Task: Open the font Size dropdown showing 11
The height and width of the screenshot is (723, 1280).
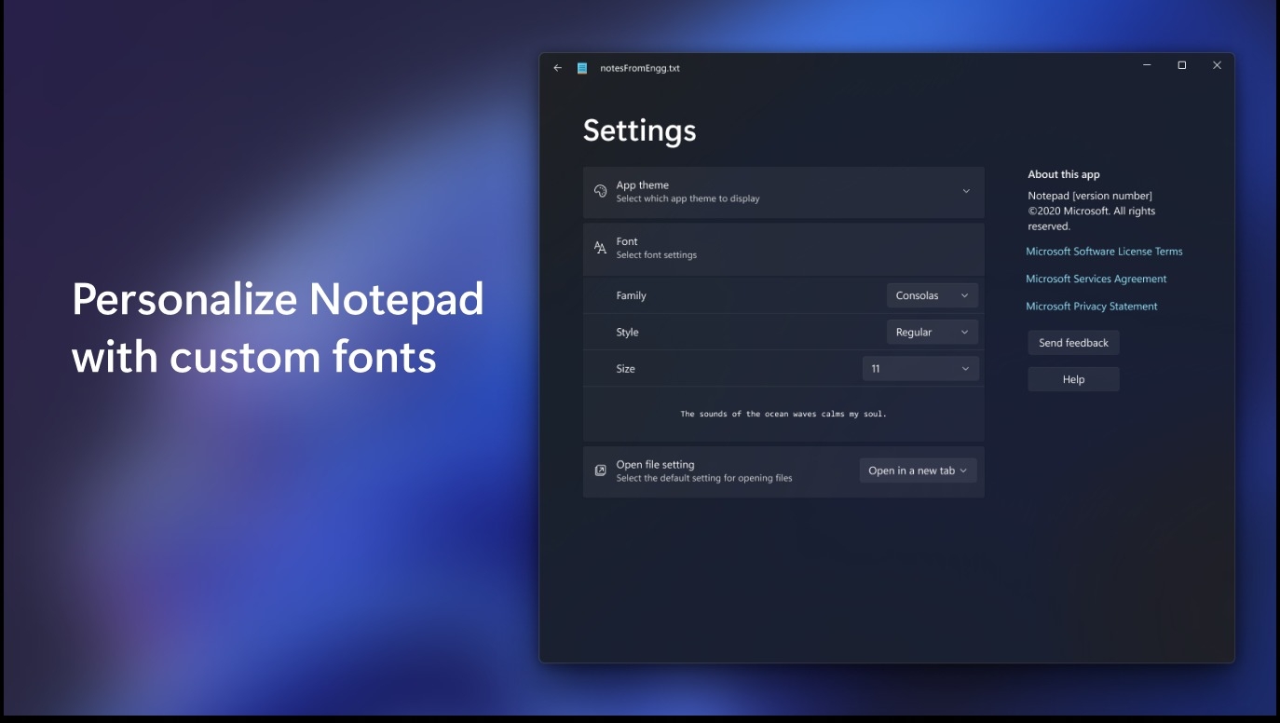Action: (x=920, y=368)
